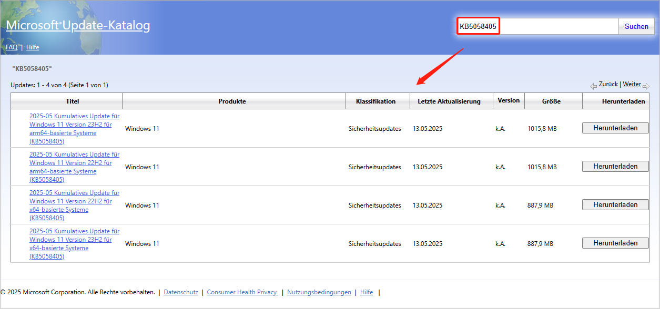660x309 pixels.
Task: Click the Zurück pagination text
Action: click(608, 84)
